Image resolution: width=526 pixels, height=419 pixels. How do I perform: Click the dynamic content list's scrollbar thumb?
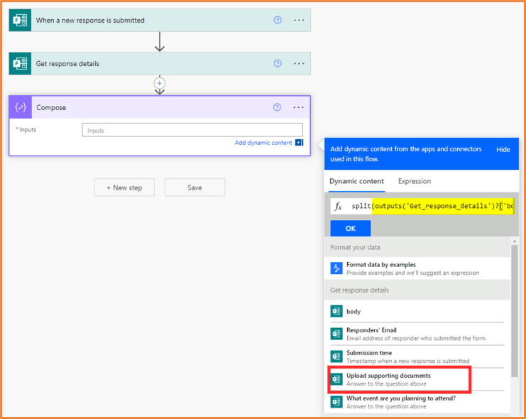click(515, 311)
